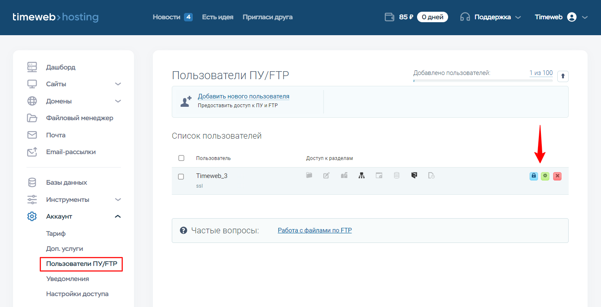
Task: Collapse the Аккаунт sidebar section
Action: (118, 217)
